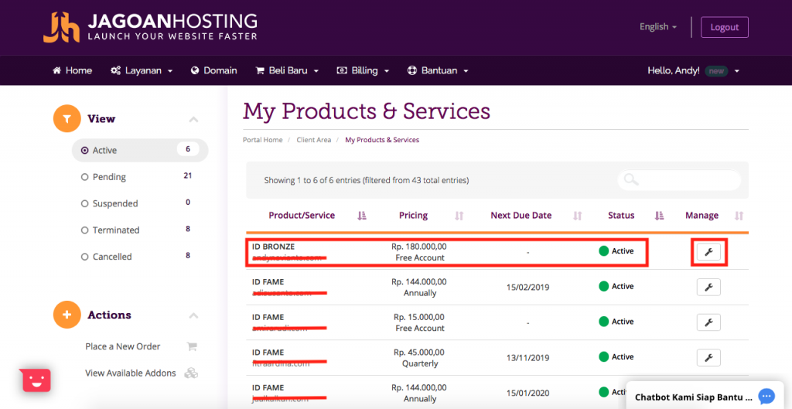
Task: Click the blue chat bubble icon
Action: pos(766,396)
